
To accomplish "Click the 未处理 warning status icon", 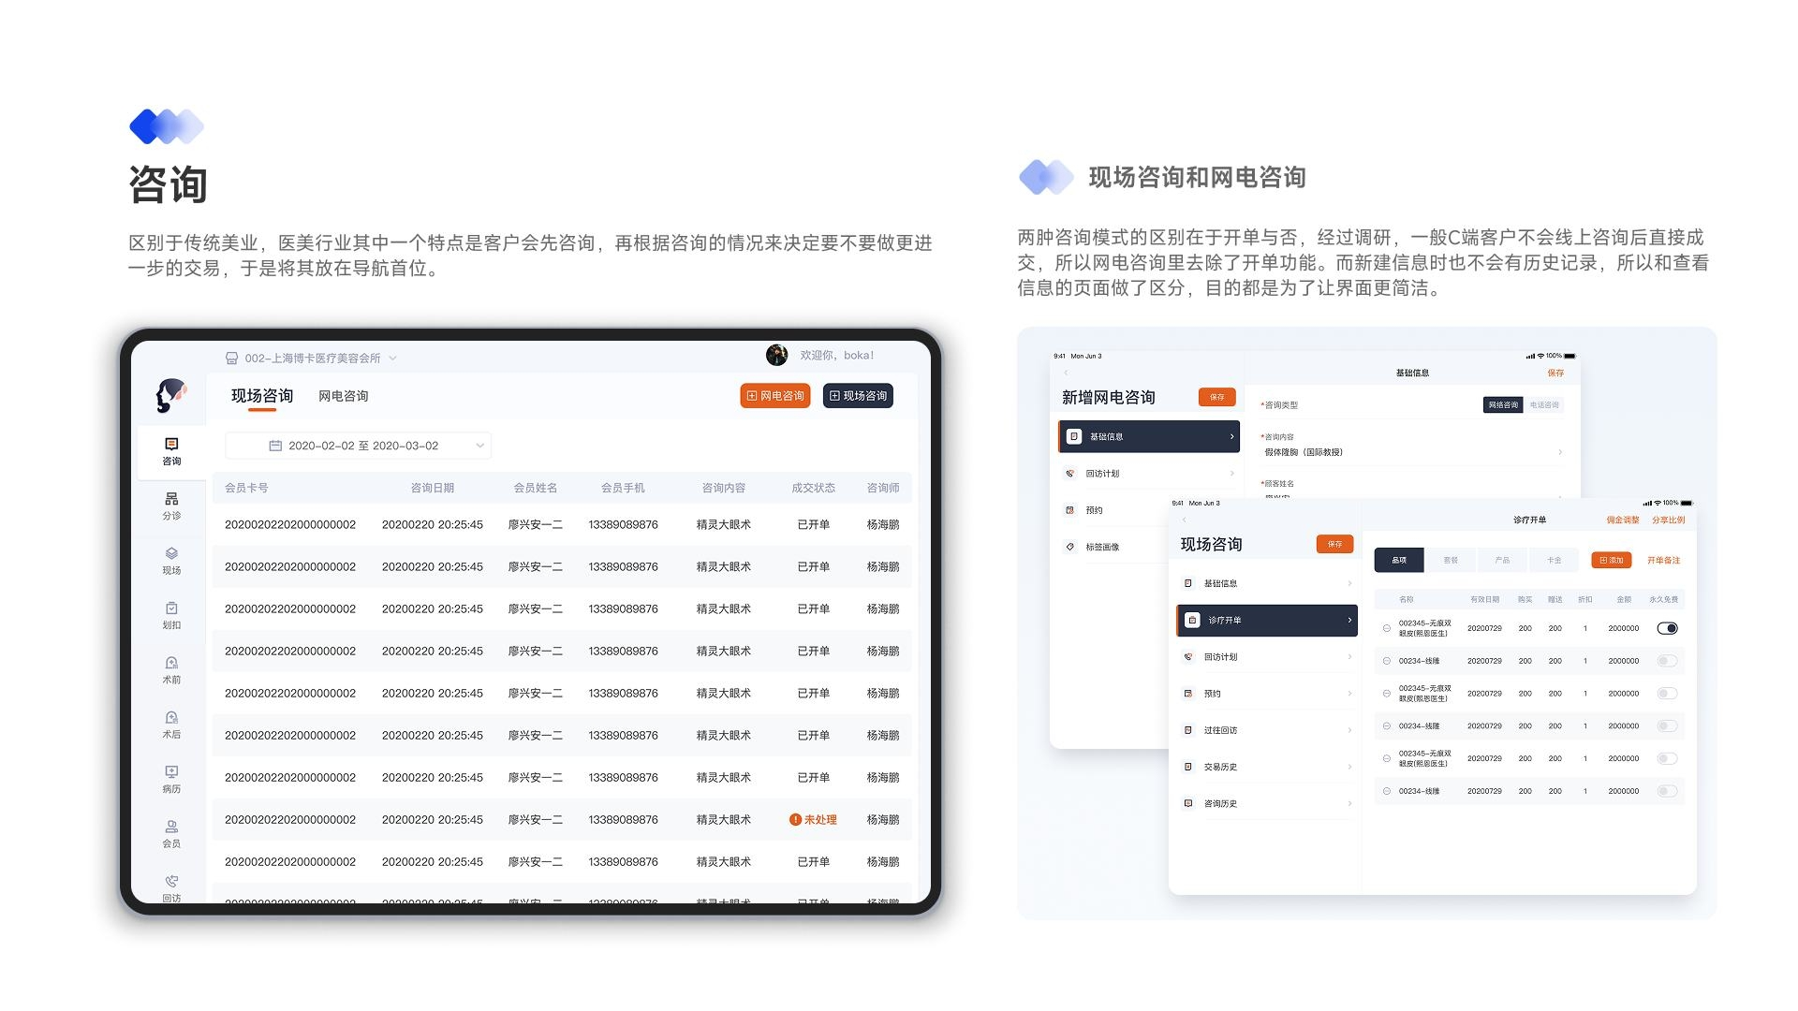I will [795, 820].
